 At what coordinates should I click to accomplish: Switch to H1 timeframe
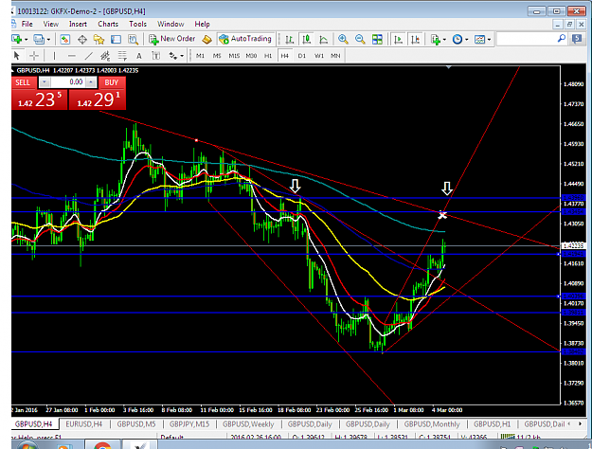tap(268, 56)
